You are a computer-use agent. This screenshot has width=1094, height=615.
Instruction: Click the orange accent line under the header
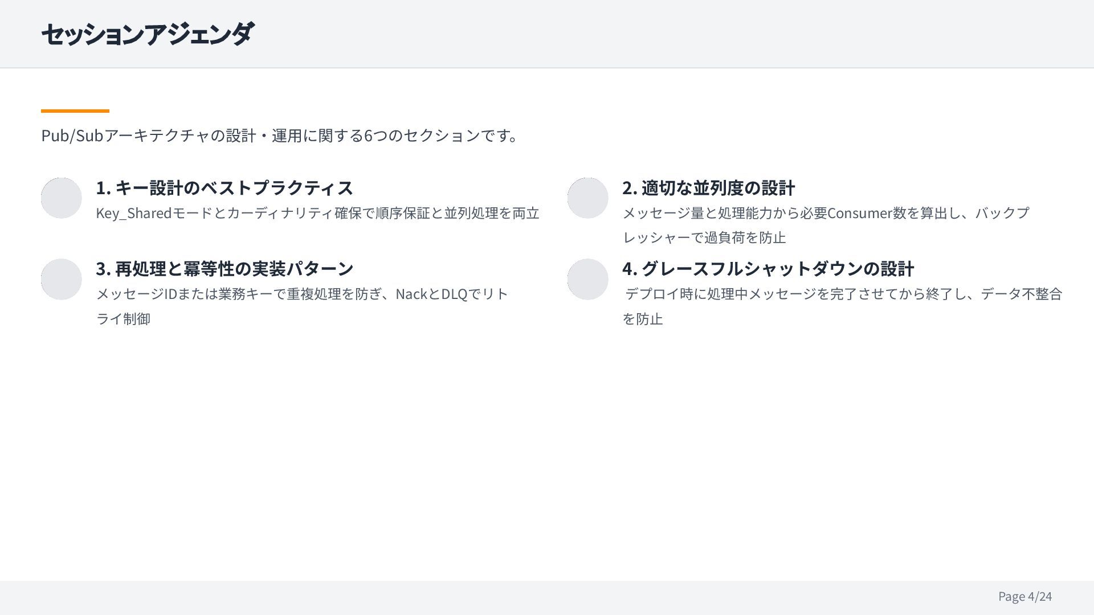click(x=75, y=111)
